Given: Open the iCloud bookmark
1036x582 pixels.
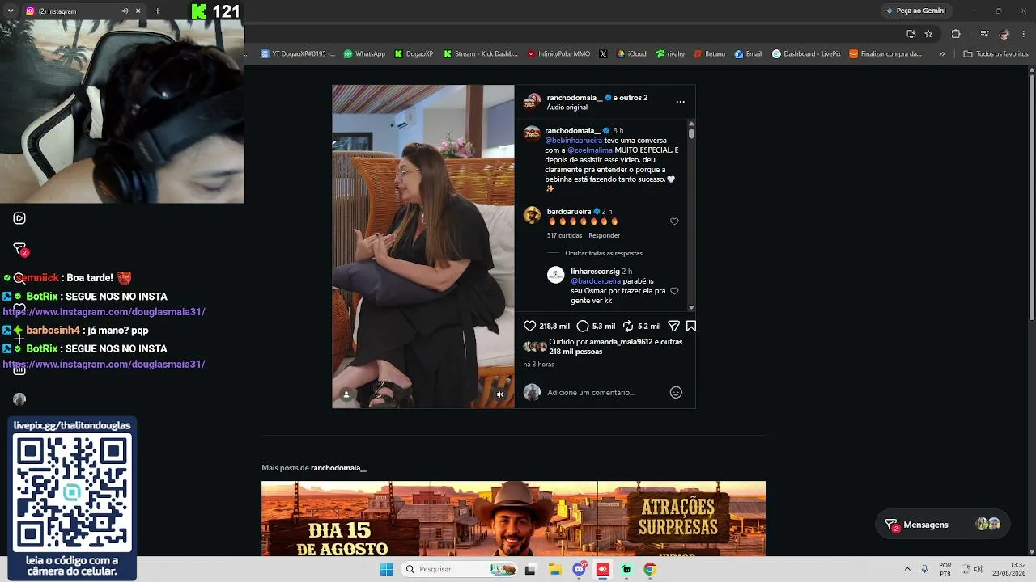Looking at the screenshot, I should coord(631,54).
